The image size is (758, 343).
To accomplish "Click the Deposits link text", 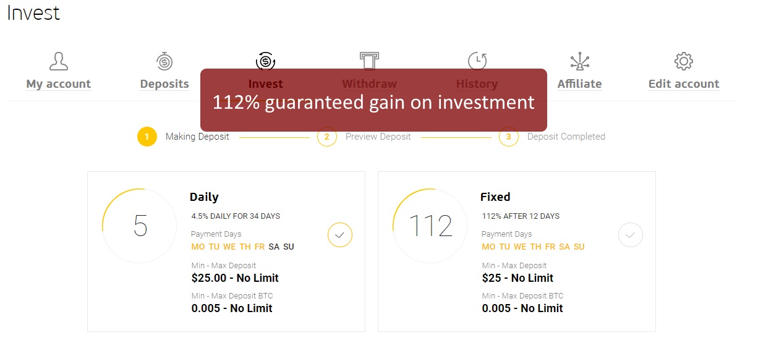I will tap(164, 84).
